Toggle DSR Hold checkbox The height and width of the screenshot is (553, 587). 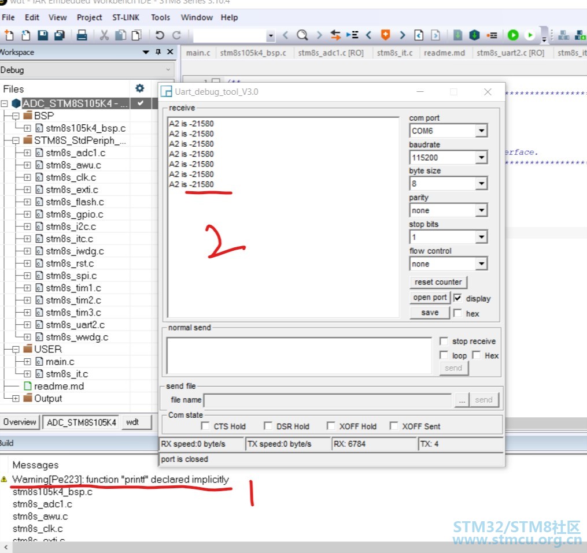(268, 426)
